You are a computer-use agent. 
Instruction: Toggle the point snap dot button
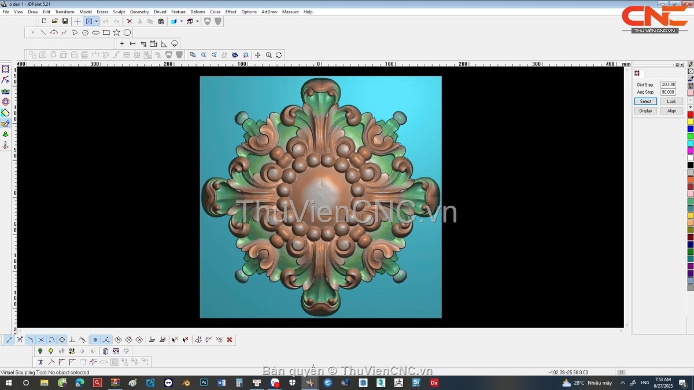95,340
